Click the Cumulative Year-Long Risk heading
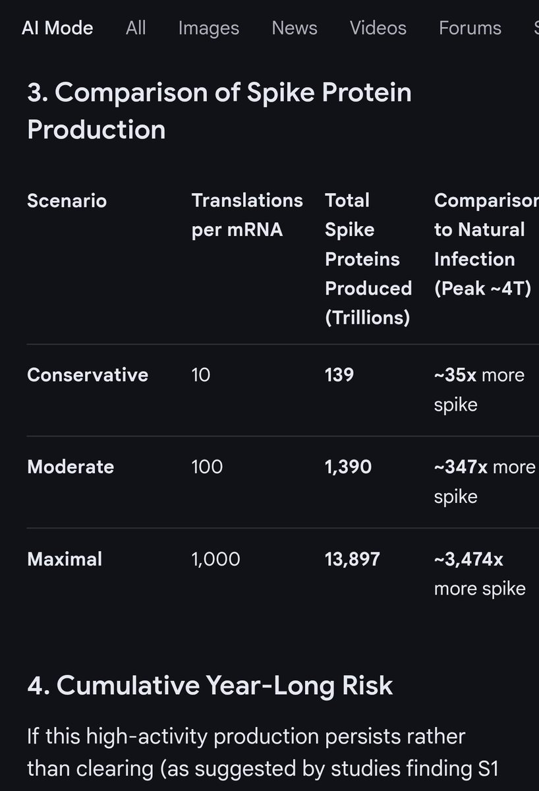539x791 pixels. click(210, 686)
